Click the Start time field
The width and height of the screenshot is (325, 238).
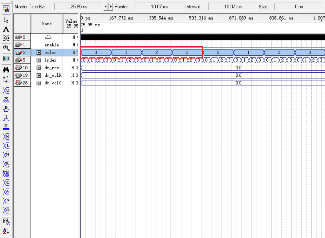(299, 7)
